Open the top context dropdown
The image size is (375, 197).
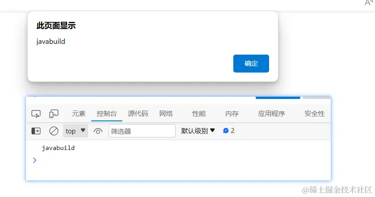(x=76, y=131)
